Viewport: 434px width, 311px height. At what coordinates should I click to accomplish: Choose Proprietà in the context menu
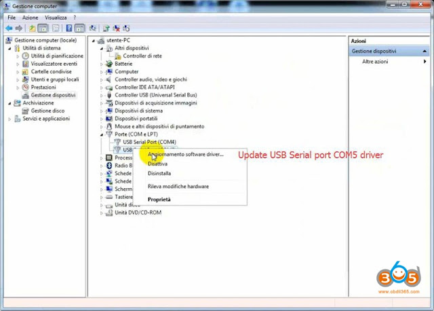pyautogui.click(x=159, y=200)
